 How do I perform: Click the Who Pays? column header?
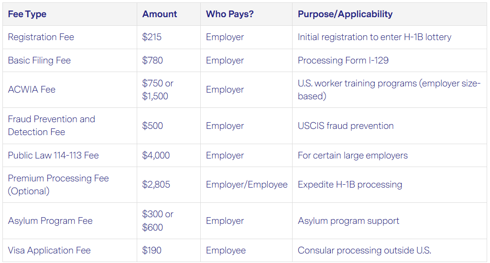(229, 14)
